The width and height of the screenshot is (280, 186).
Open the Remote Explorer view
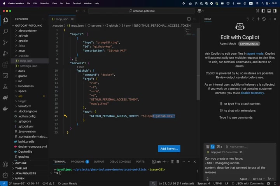click(x=5, y=76)
